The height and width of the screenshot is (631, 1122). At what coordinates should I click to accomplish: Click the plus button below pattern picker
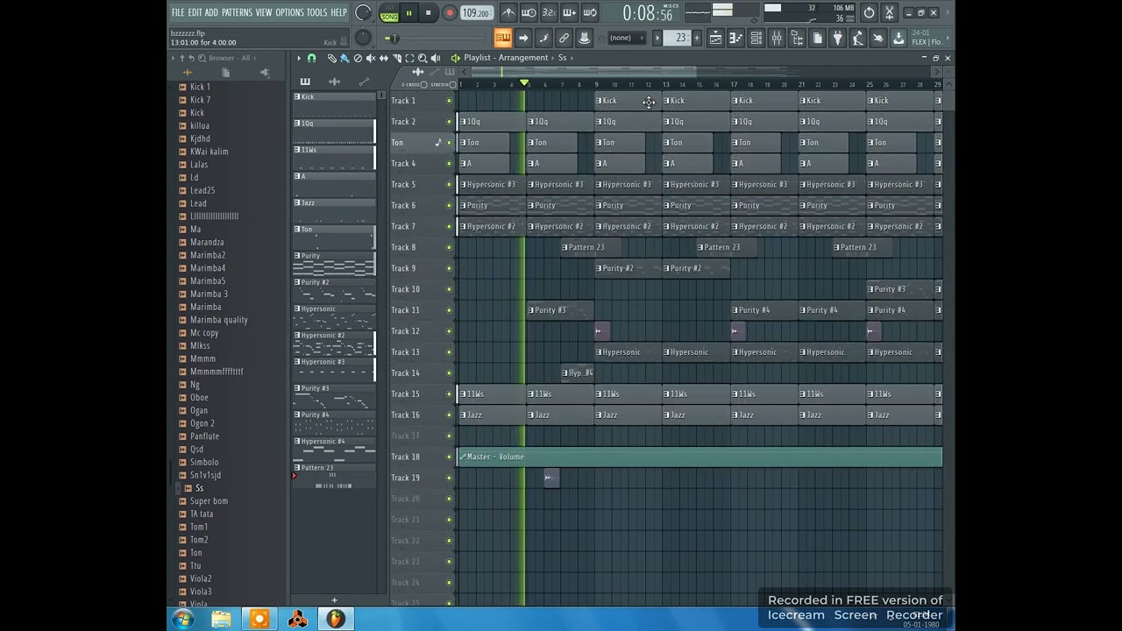coord(334,600)
